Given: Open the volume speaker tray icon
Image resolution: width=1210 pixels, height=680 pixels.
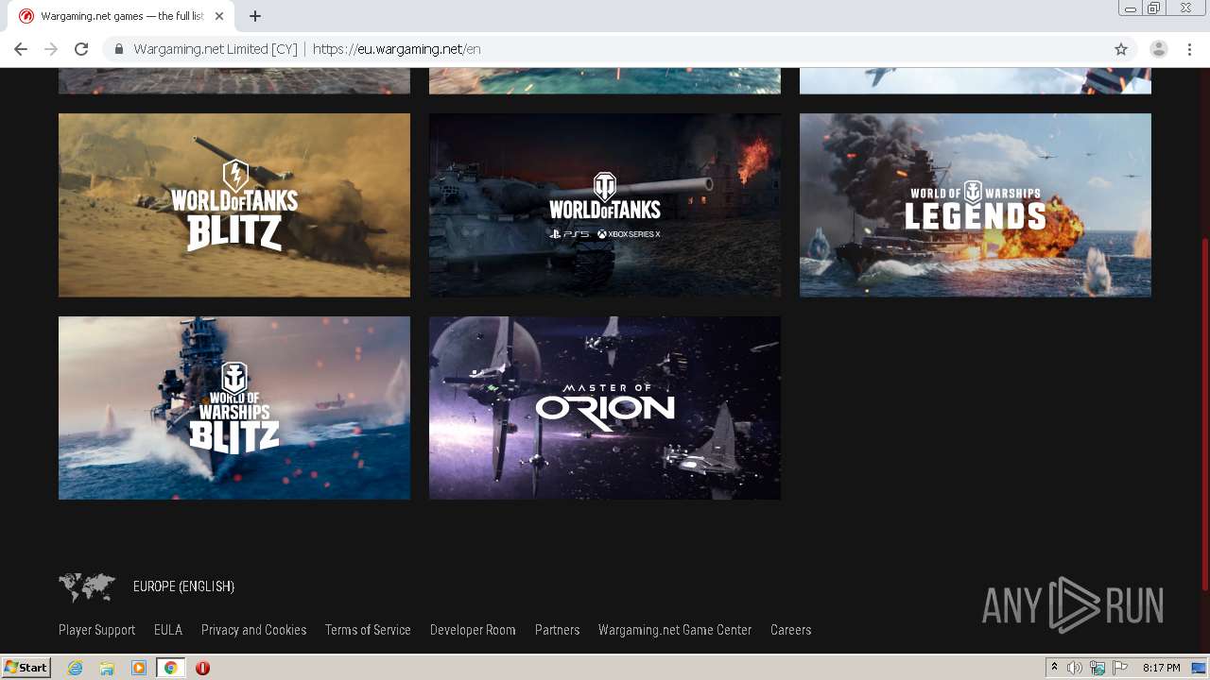Looking at the screenshot, I should 1075,668.
